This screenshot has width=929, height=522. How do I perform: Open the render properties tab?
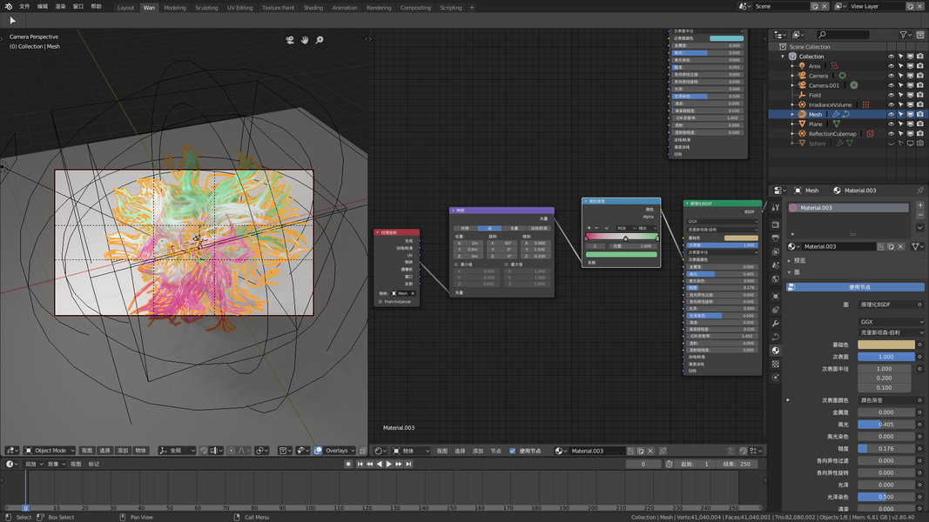776,224
